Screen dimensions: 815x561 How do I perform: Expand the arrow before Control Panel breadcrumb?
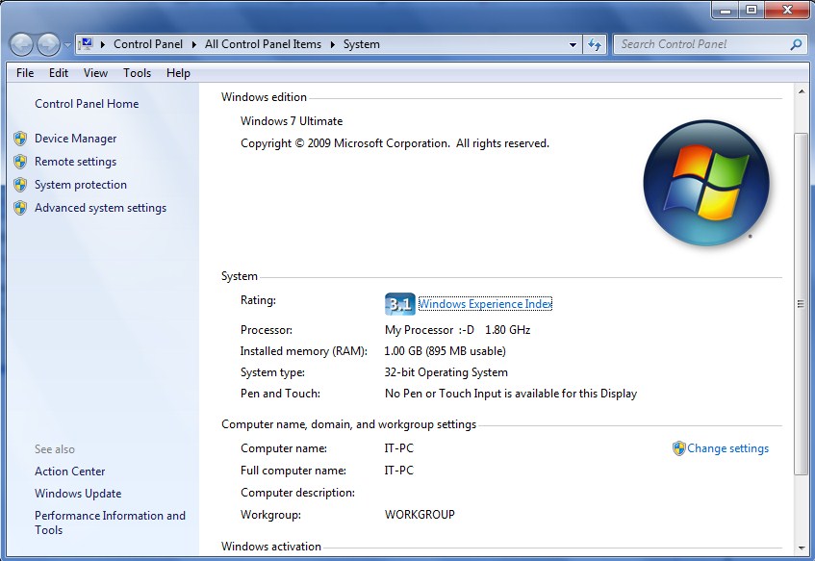pos(103,44)
